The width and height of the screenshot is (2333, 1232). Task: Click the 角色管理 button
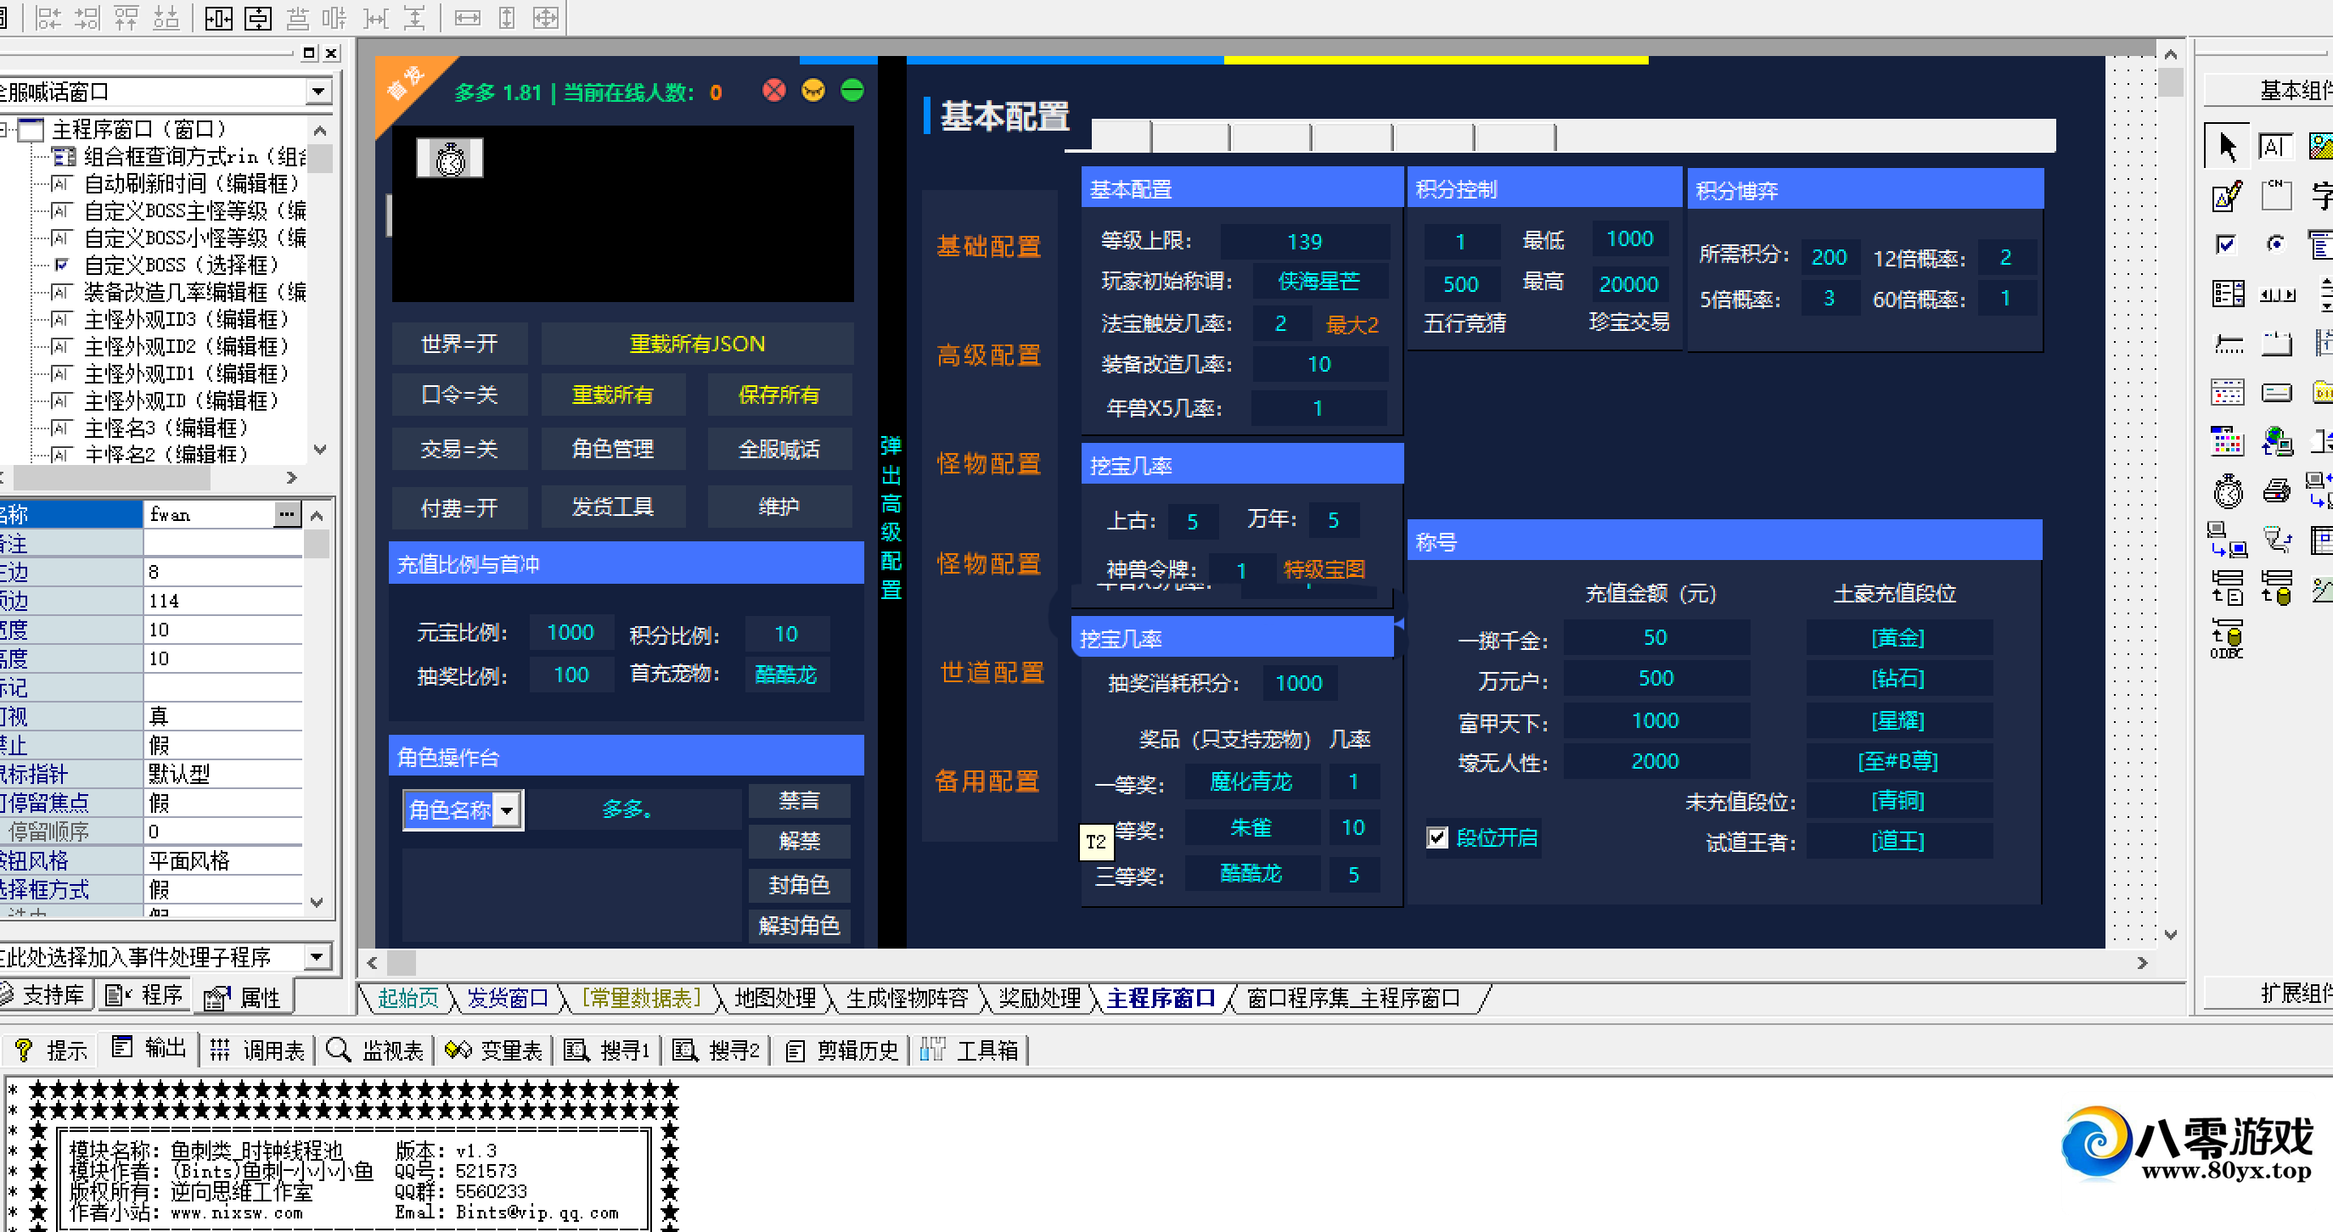[613, 449]
